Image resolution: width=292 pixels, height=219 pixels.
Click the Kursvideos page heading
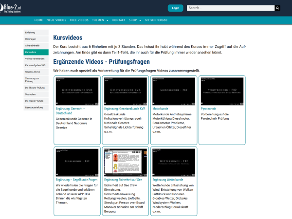[68, 37]
